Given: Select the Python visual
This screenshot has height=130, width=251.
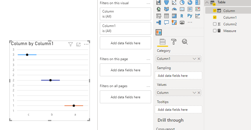Looking at the screenshot, I should point(190,16).
